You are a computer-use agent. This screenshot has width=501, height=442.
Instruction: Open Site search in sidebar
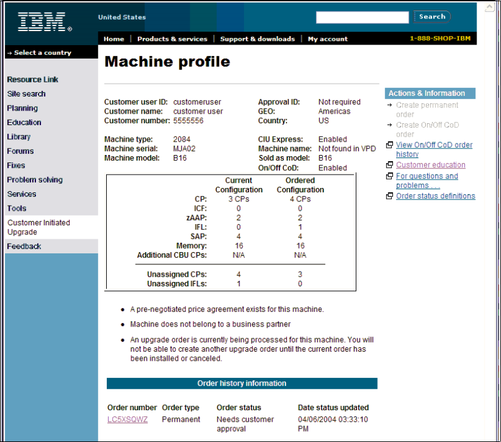coord(26,93)
